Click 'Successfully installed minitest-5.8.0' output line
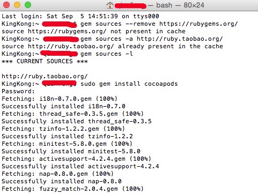 coord(71,151)
